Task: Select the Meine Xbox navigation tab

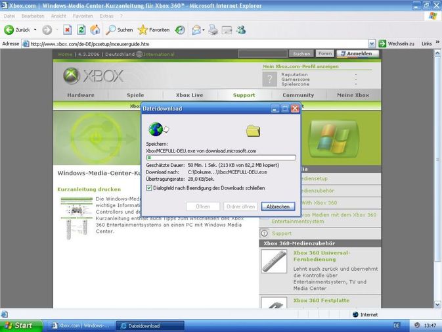Action: (x=353, y=95)
